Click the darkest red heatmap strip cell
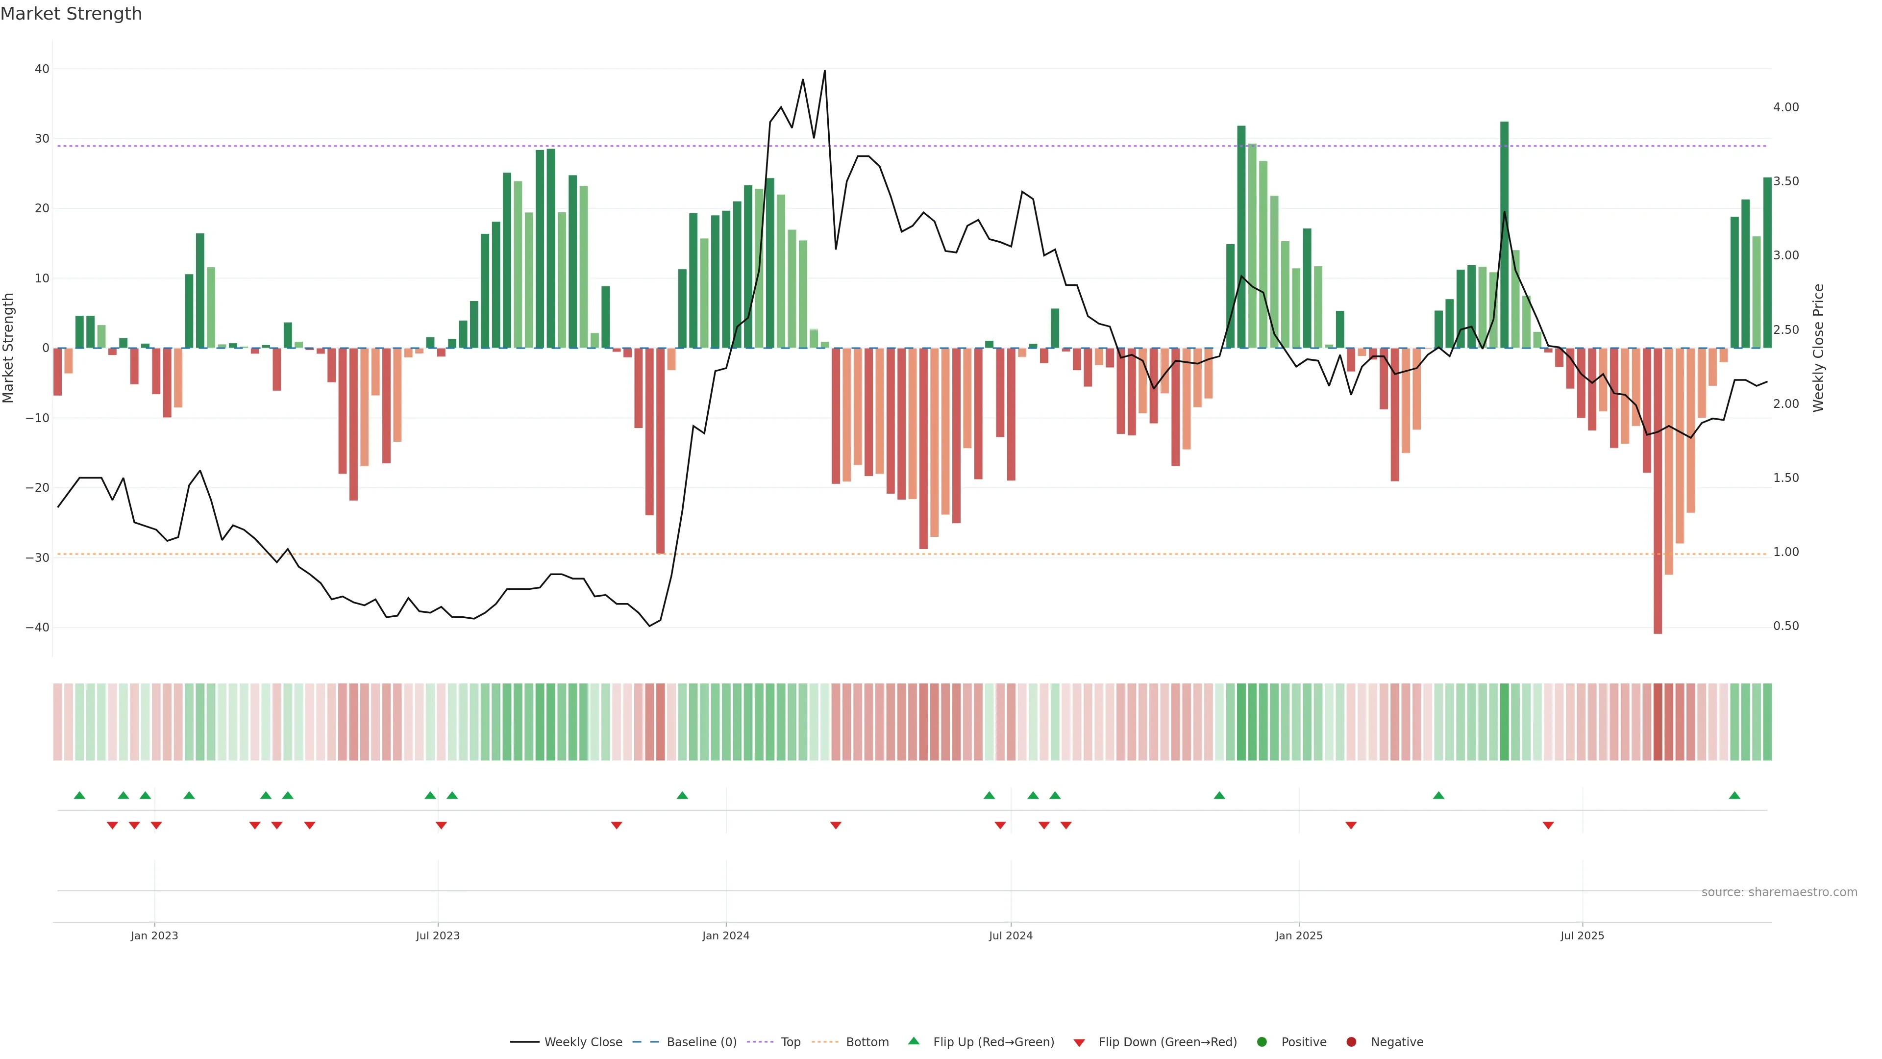 (x=1658, y=721)
